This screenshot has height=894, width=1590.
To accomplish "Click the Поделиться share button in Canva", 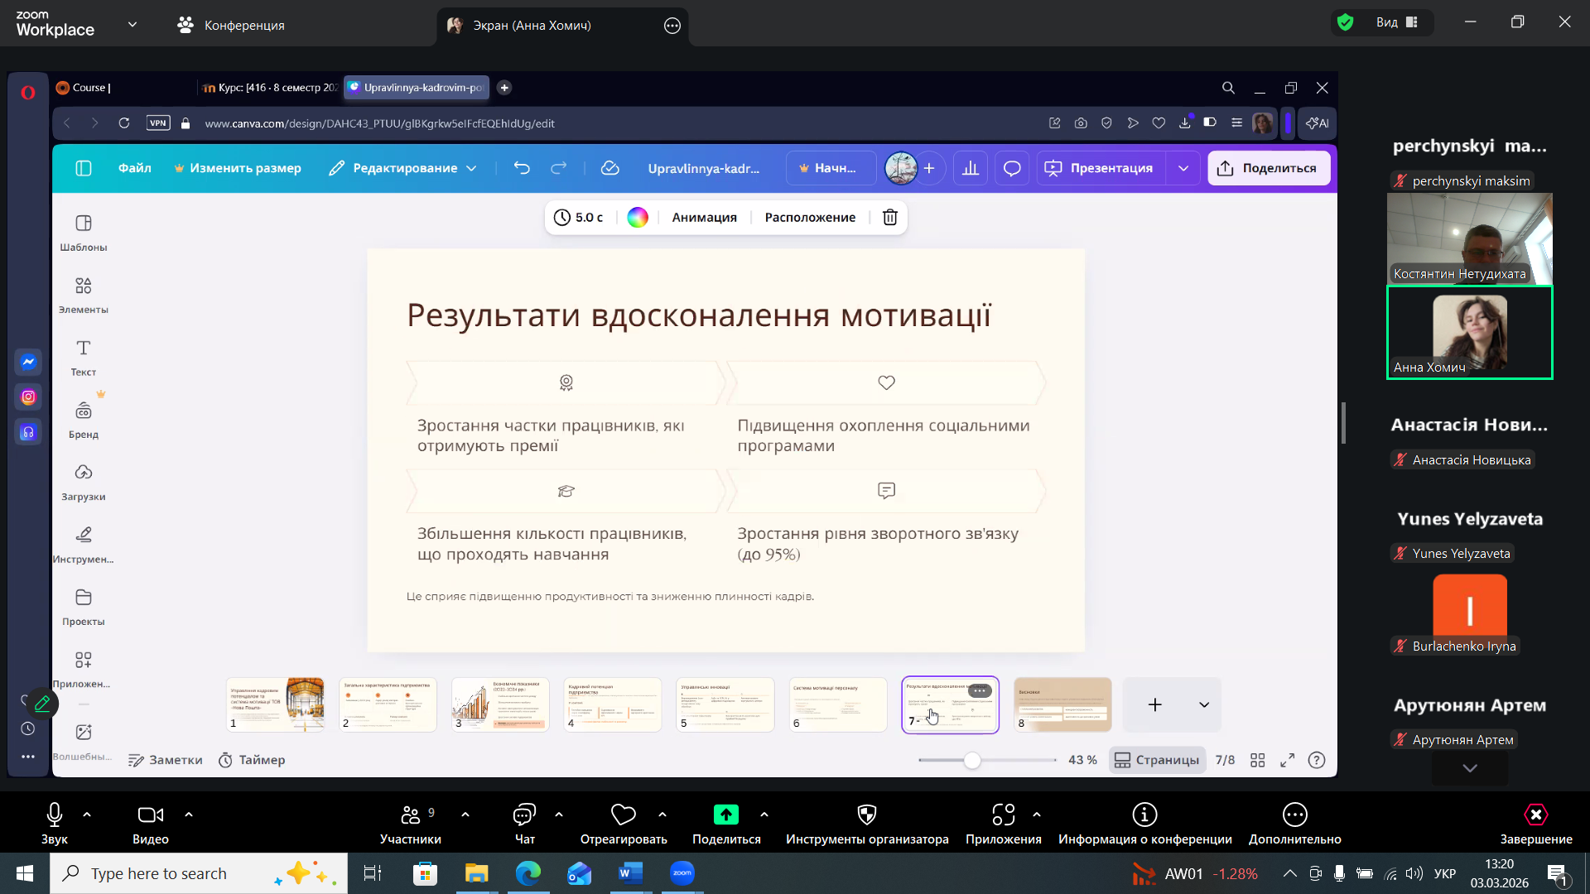I will (x=1268, y=168).
